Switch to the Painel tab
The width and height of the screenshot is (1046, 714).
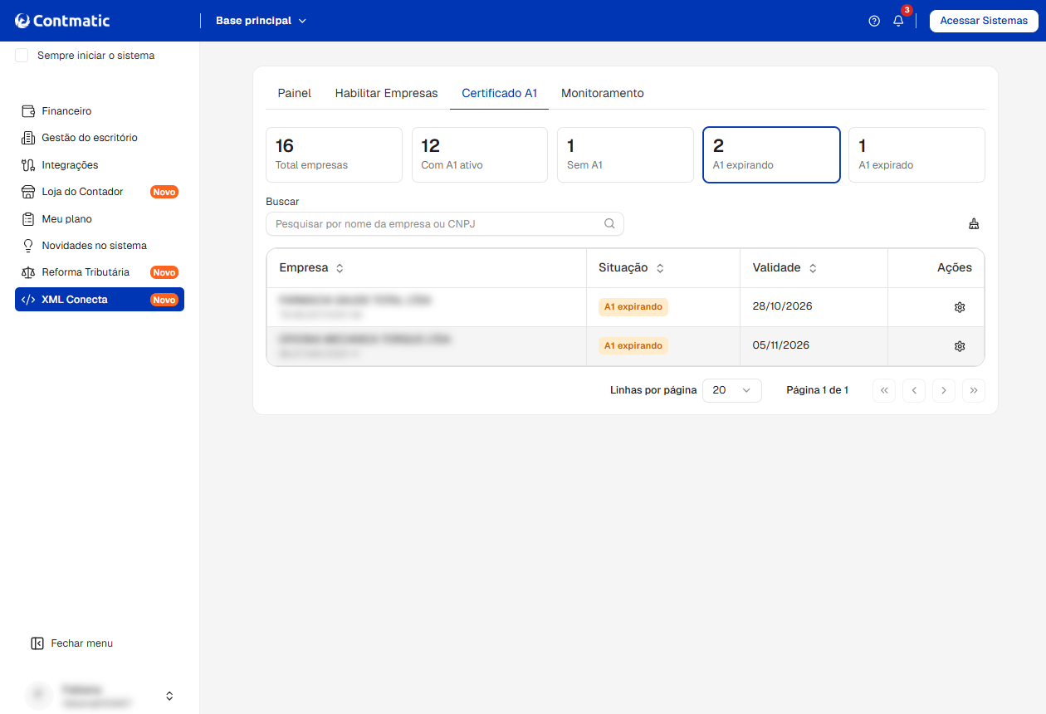[x=295, y=93]
